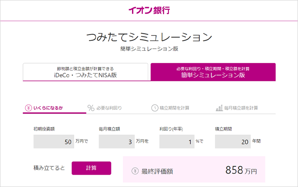298x187 pixels.
Task: Focus the 積立期間 input field
Action: [x=233, y=142]
